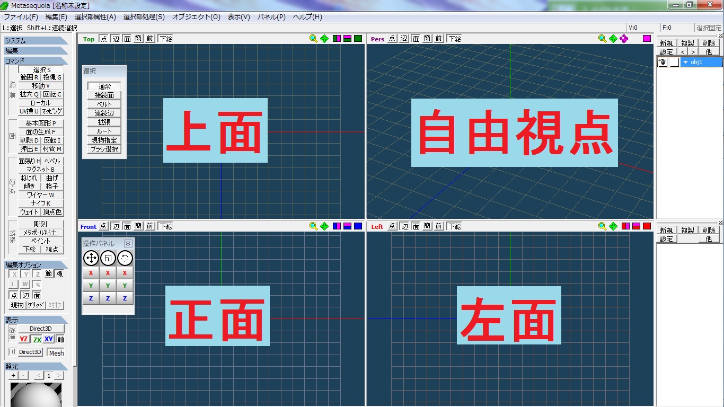The width and height of the screenshot is (724, 407).
Task: Click the zoom magnifier icon in the Pers view
Action: coord(602,39)
